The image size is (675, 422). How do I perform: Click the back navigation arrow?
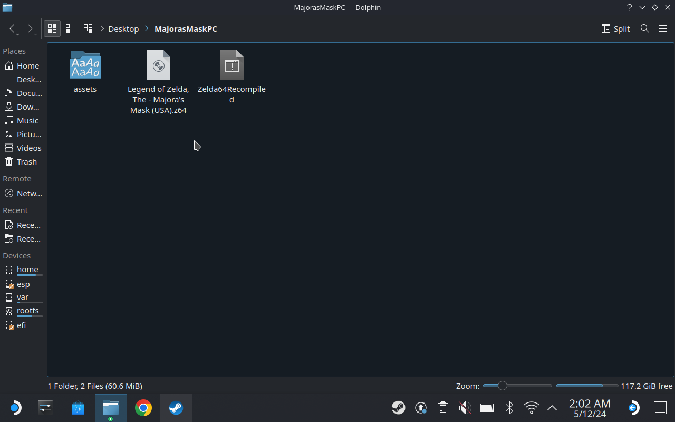(x=13, y=28)
